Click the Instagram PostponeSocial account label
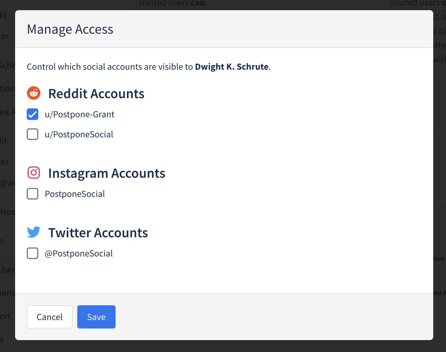Image resolution: width=446 pixels, height=352 pixels. pyautogui.click(x=75, y=194)
